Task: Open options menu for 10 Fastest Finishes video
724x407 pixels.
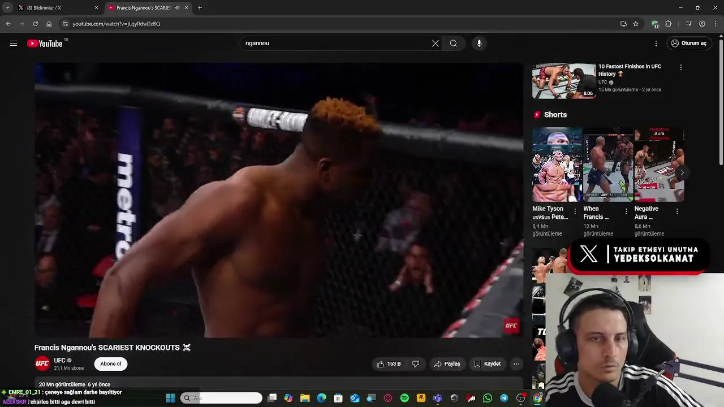Action: [x=681, y=67]
